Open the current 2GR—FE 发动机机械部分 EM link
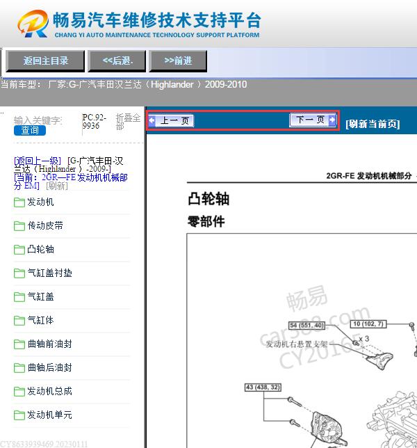Image resolution: width=417 pixels, height=448 pixels. (x=70, y=182)
